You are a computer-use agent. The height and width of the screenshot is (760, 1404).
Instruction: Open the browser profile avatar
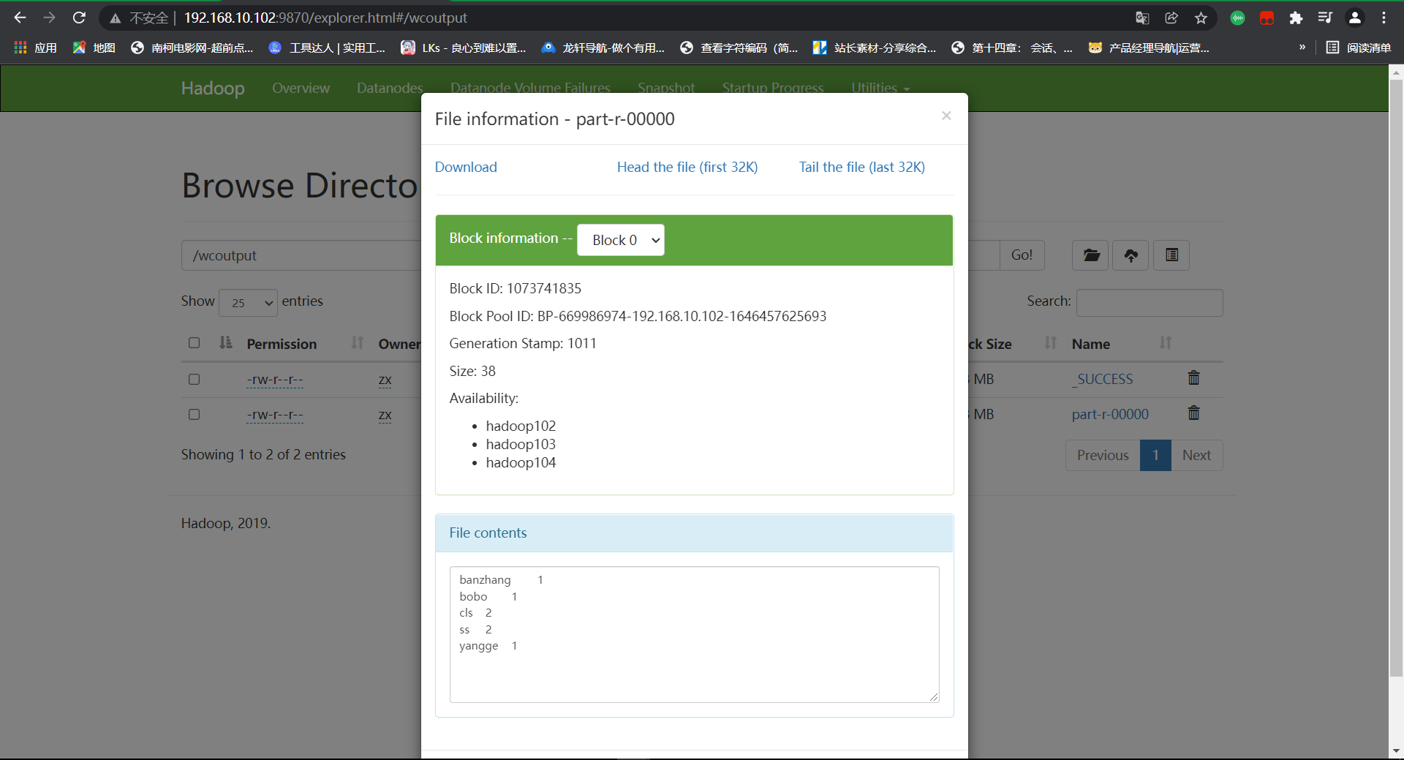(x=1355, y=18)
